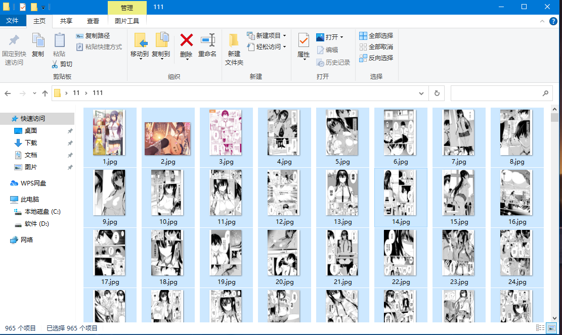562x335 pixels.
Task: Refresh the folder using address bar refresh icon
Action: pos(437,93)
